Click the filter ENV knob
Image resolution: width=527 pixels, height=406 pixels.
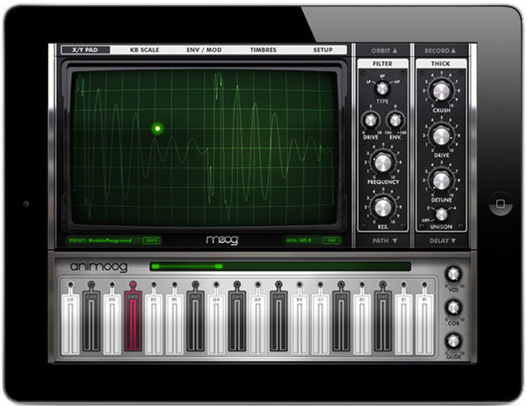pyautogui.click(x=395, y=120)
